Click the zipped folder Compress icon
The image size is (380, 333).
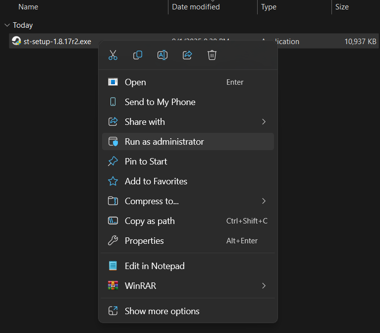click(113, 201)
